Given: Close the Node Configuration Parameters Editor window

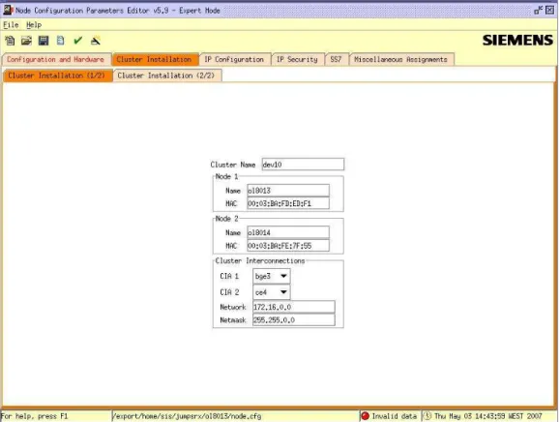Looking at the screenshot, I should click(x=550, y=11).
